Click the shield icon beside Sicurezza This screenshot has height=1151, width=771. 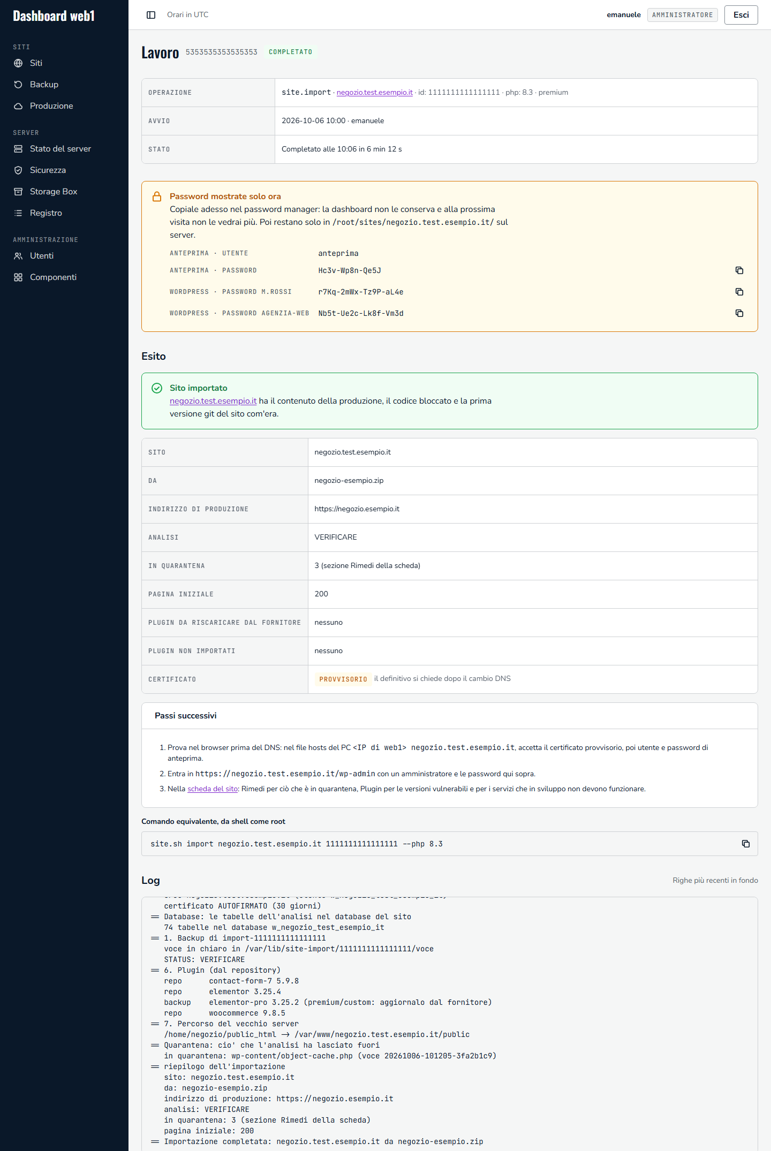click(18, 170)
